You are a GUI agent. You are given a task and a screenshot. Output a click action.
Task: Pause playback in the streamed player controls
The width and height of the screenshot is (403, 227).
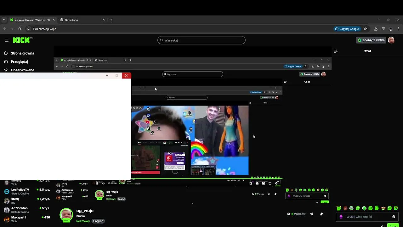coord(97,183)
